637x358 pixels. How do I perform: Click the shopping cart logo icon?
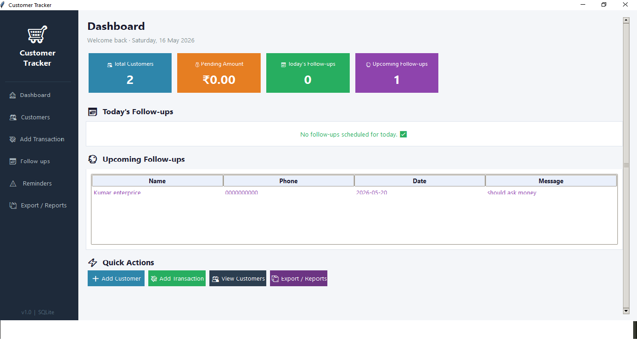click(x=37, y=34)
